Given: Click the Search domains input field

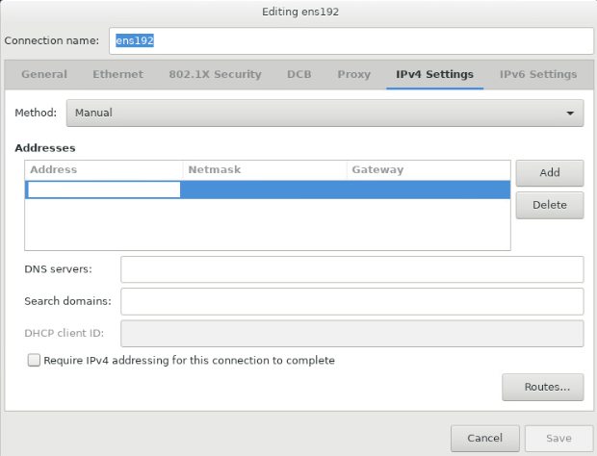Looking at the screenshot, I should (x=351, y=301).
